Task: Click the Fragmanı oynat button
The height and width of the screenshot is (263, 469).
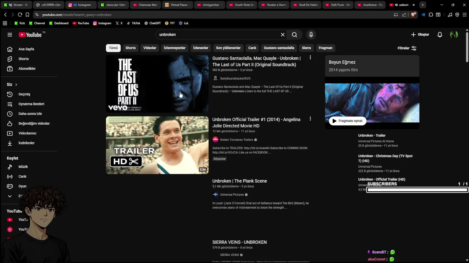Action: pyautogui.click(x=347, y=121)
